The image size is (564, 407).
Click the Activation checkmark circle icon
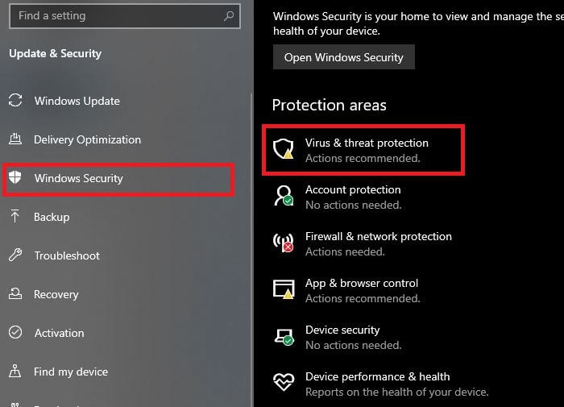tap(15, 333)
